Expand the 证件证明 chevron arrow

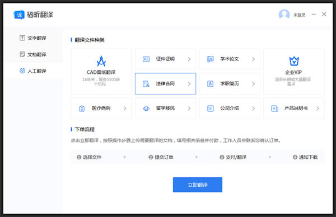pyautogui.click(x=189, y=59)
